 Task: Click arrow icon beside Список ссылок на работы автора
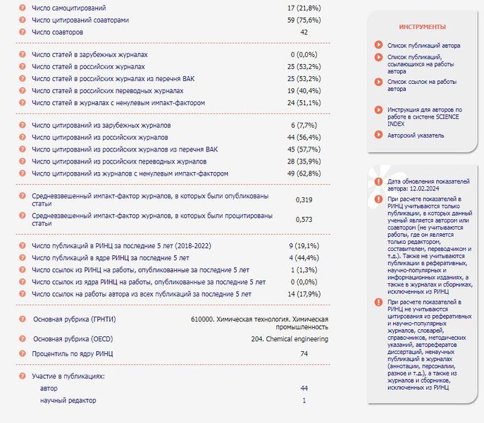point(378,82)
